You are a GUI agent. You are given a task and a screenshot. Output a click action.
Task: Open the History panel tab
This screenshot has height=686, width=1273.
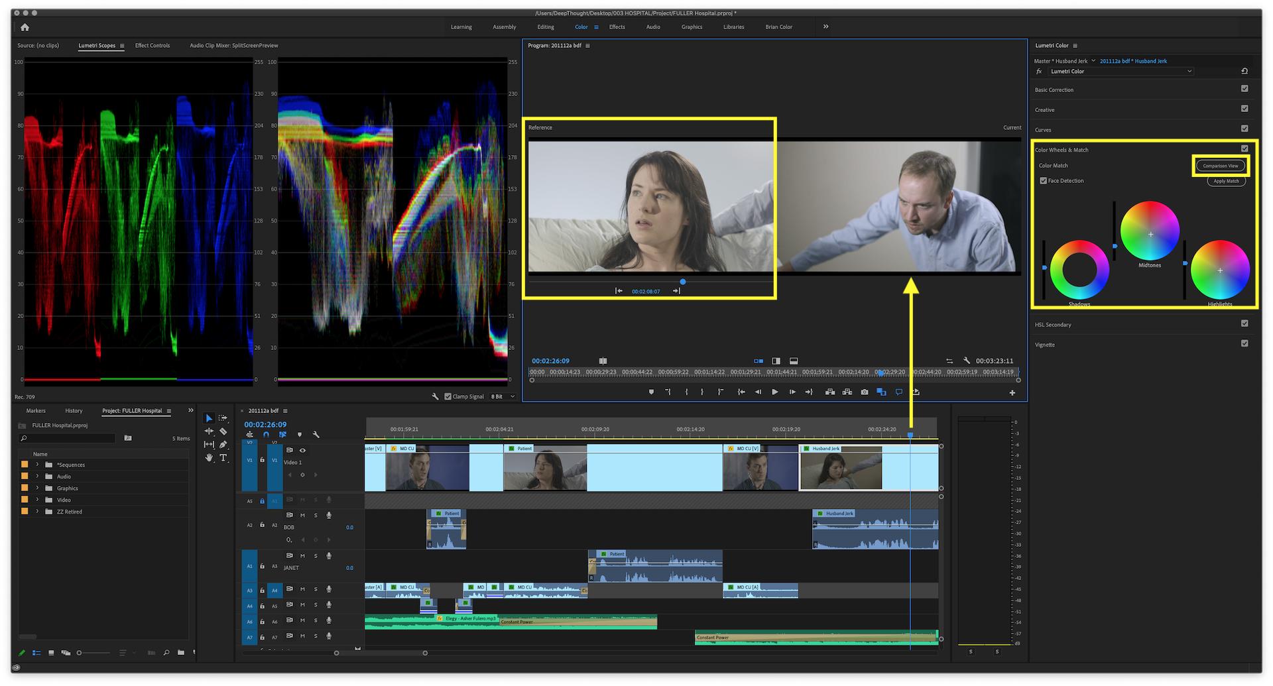(74, 411)
